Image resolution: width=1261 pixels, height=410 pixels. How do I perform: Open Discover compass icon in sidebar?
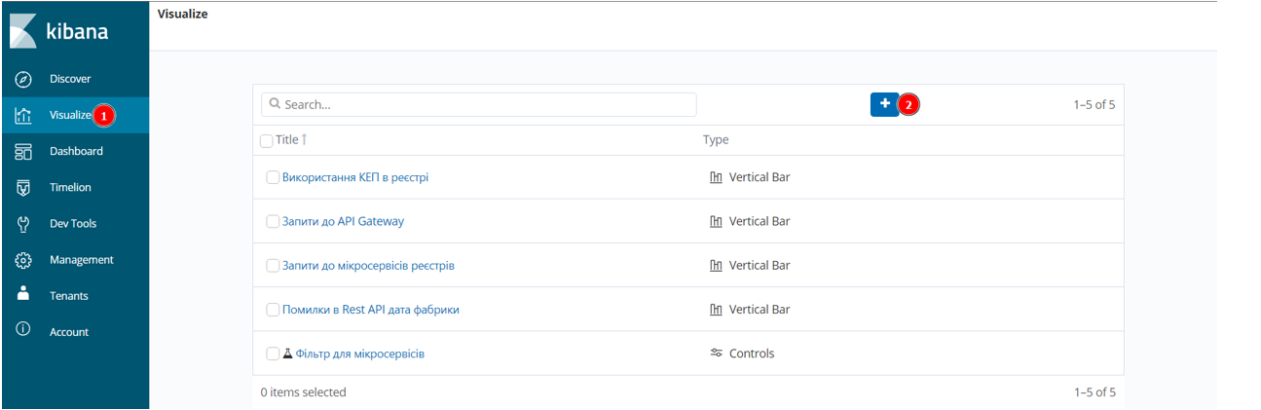click(x=24, y=79)
